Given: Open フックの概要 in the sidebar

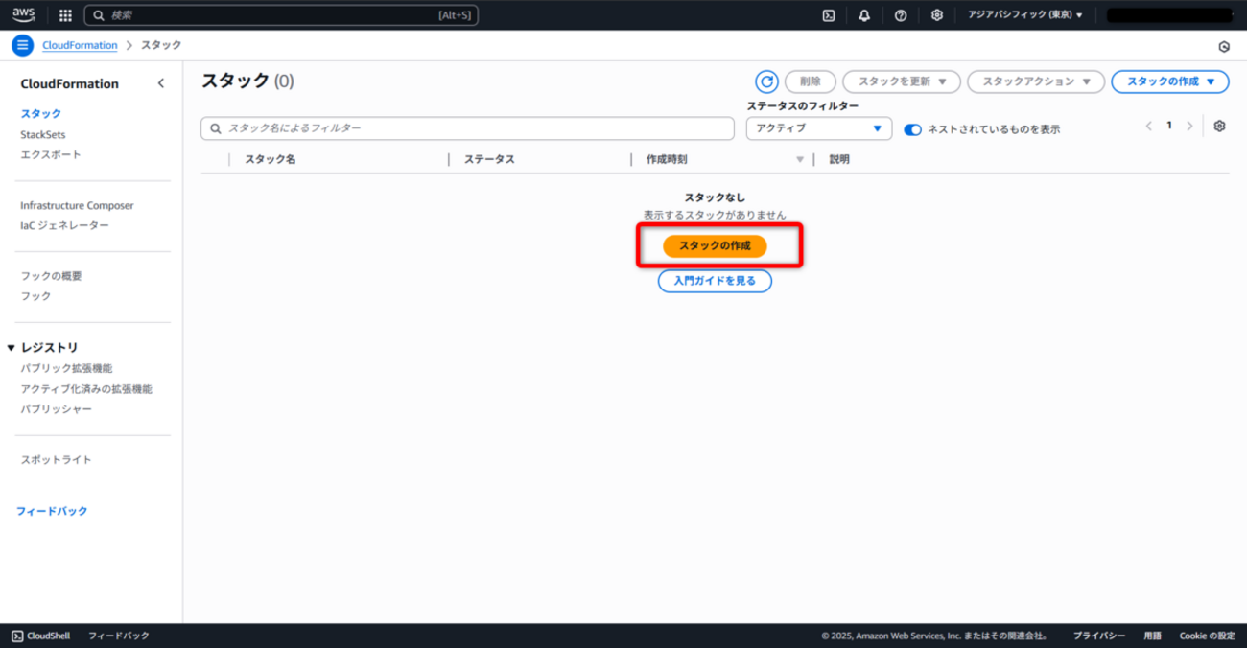Looking at the screenshot, I should pyautogui.click(x=51, y=276).
